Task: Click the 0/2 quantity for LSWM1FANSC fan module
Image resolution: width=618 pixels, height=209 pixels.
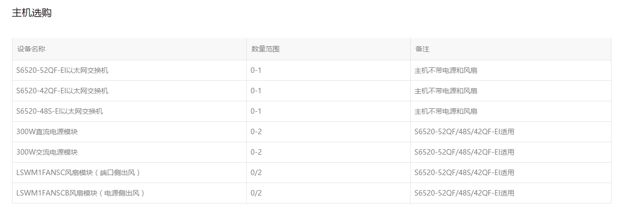Action: tap(256, 173)
